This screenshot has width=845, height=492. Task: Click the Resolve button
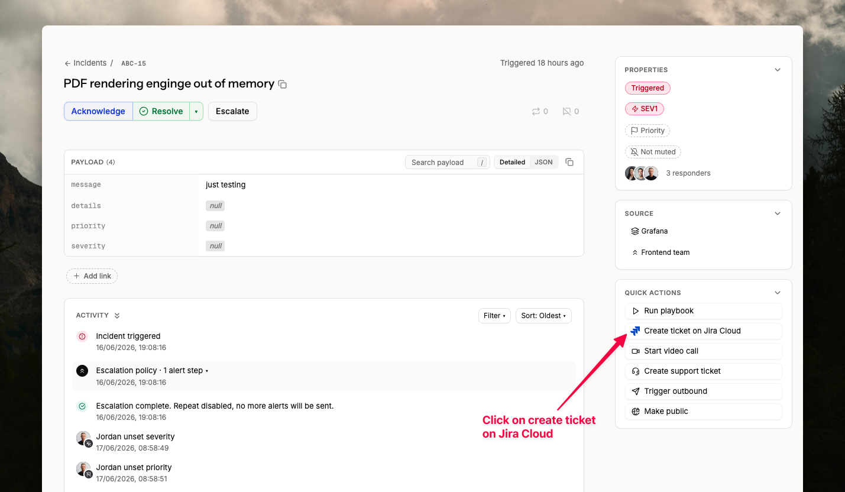click(x=161, y=111)
